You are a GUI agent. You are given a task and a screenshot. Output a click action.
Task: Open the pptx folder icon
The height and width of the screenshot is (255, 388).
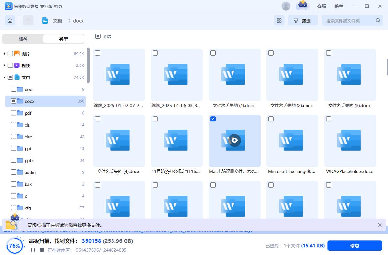pyautogui.click(x=20, y=160)
